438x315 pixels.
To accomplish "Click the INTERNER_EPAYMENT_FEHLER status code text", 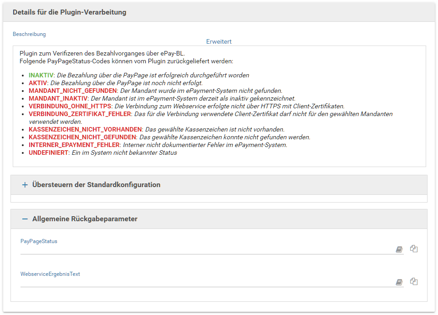I will click(x=74, y=145).
